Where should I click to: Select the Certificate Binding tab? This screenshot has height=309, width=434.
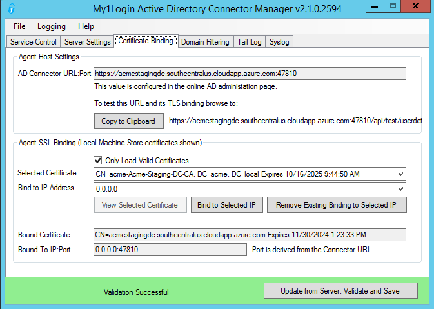click(146, 41)
